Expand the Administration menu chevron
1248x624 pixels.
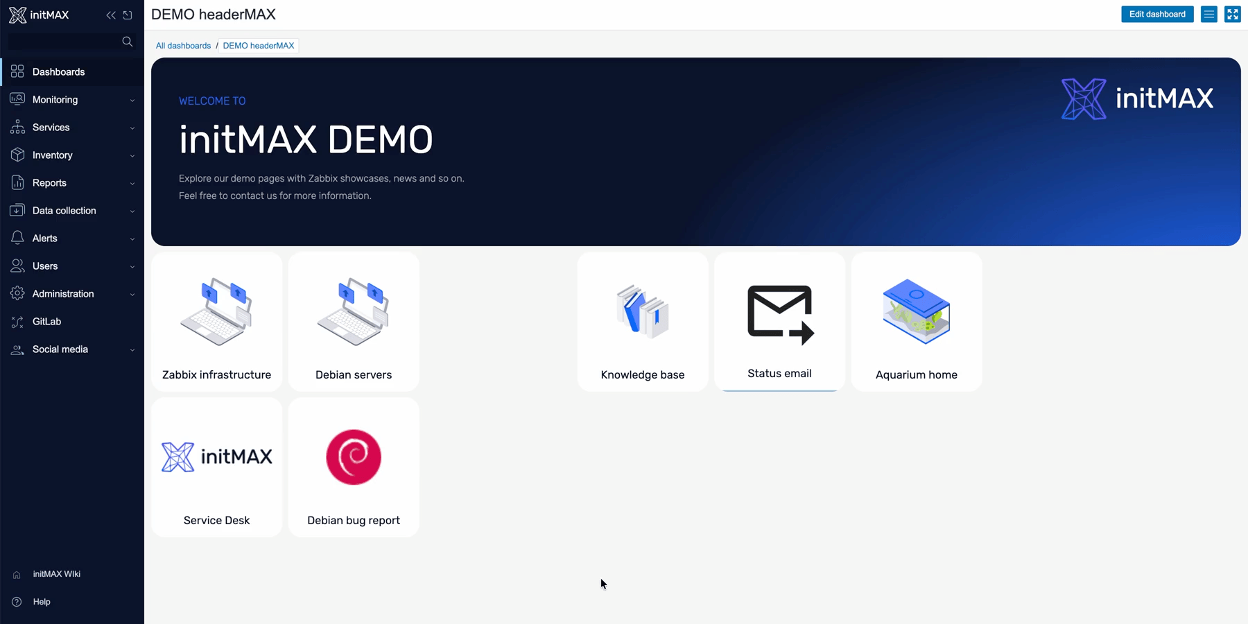point(132,294)
